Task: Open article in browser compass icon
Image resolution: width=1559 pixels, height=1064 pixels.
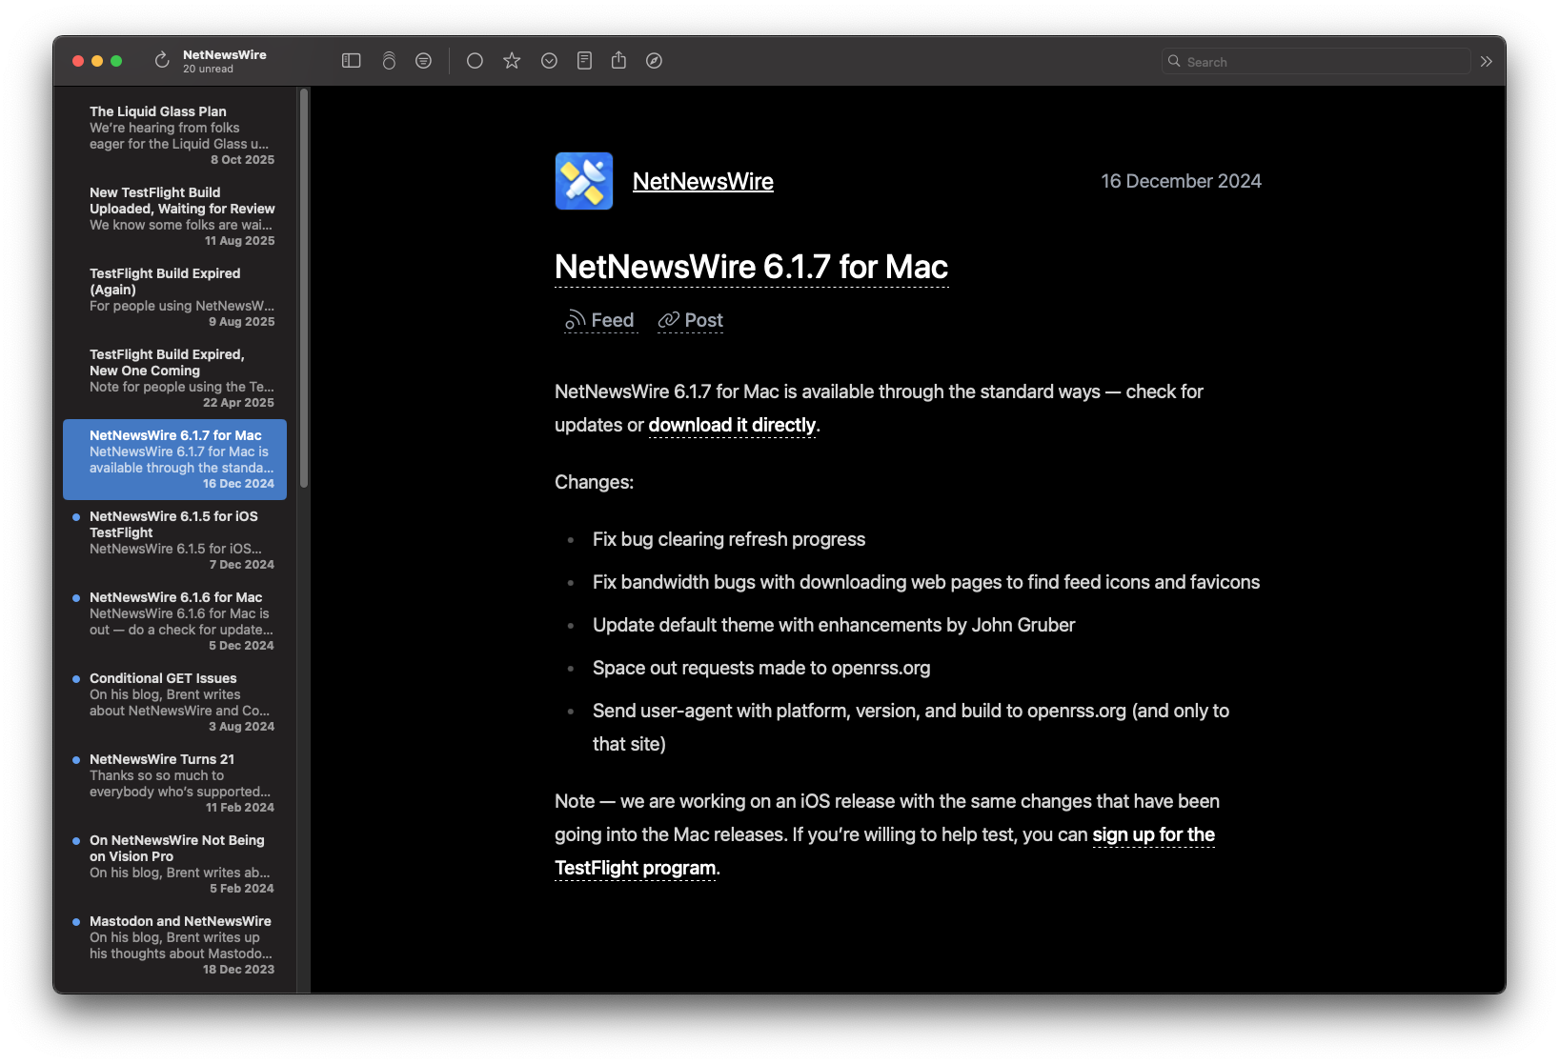Action: pyautogui.click(x=654, y=61)
